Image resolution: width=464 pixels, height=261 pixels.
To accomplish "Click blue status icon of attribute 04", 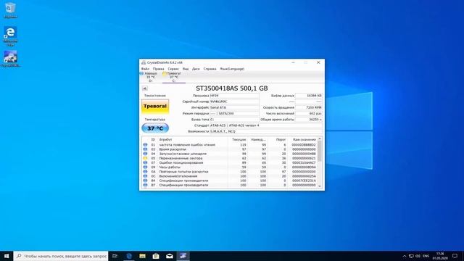I will click(145, 154).
